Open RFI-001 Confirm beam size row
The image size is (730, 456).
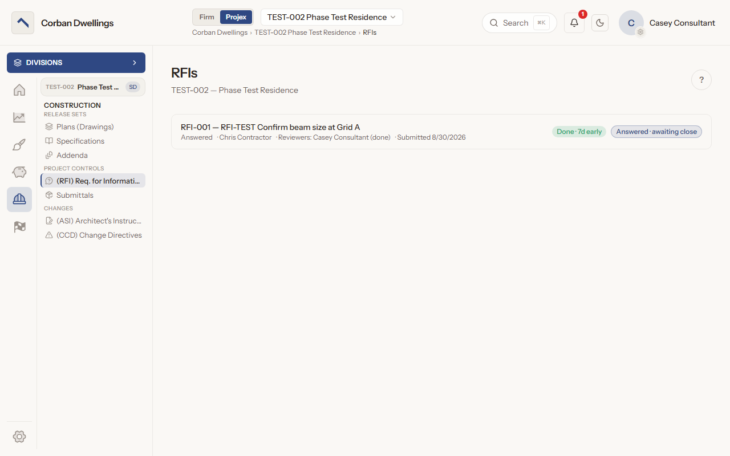click(441, 132)
